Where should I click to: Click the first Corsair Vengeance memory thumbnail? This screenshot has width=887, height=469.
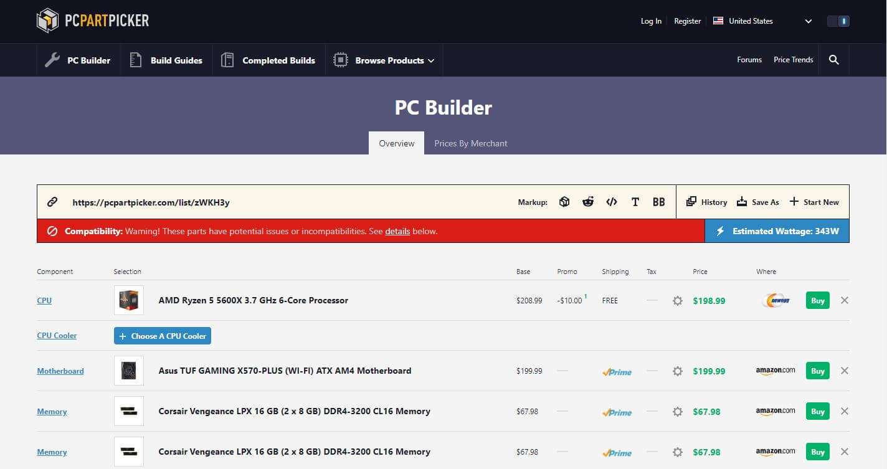(x=129, y=411)
